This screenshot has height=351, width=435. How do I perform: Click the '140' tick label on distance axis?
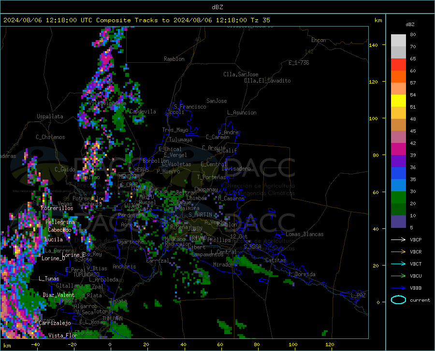(x=373, y=45)
